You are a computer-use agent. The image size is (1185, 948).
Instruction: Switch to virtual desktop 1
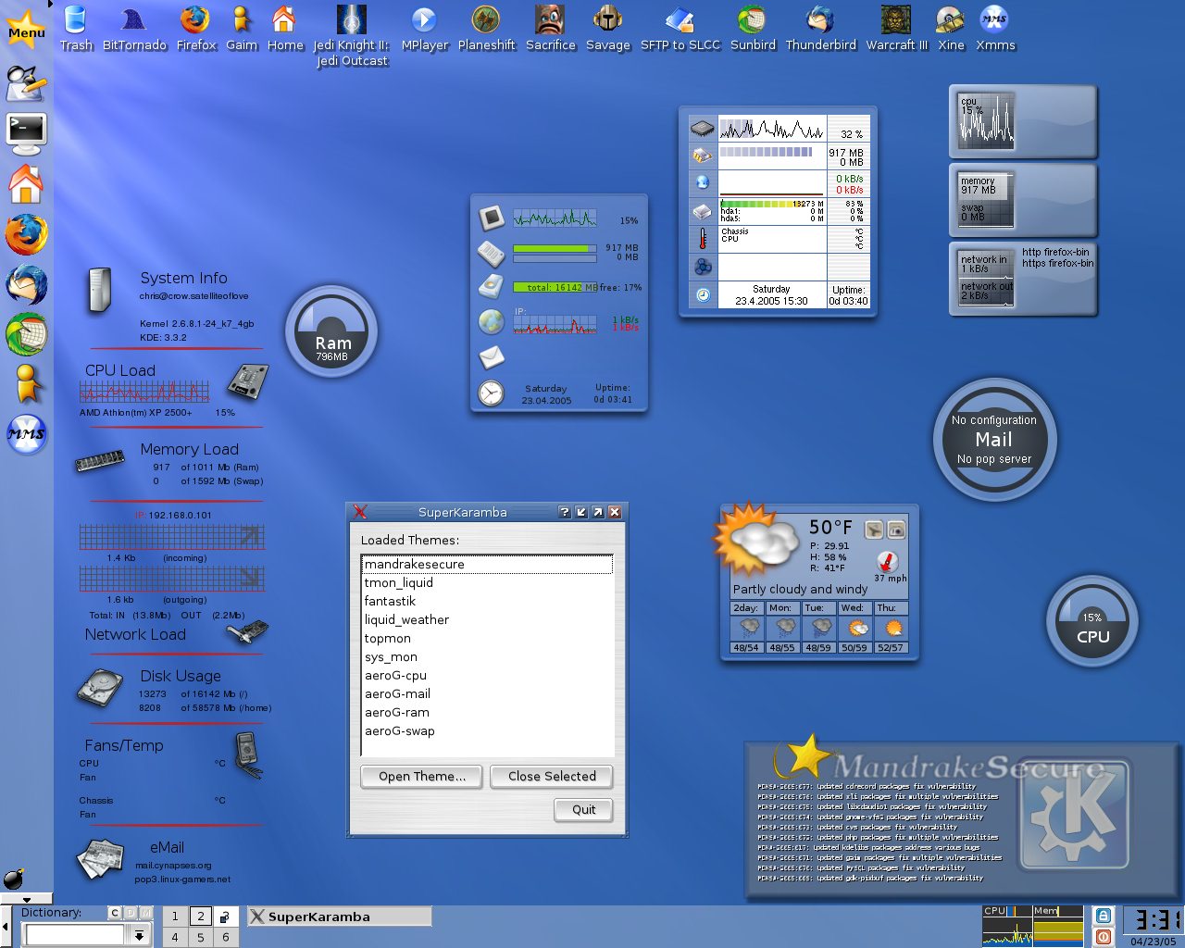[x=174, y=917]
